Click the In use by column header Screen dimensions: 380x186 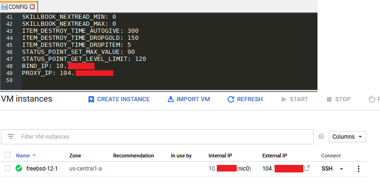[181, 156]
